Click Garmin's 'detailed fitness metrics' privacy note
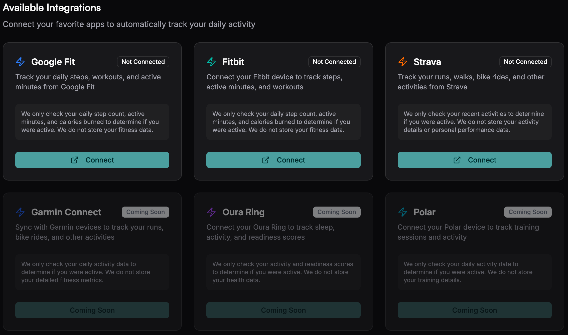Image resolution: width=568 pixels, height=335 pixels. 92,272
